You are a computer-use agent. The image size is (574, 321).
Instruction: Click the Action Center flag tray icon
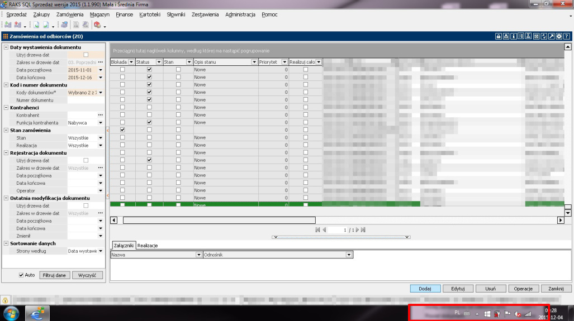pyautogui.click(x=507, y=314)
